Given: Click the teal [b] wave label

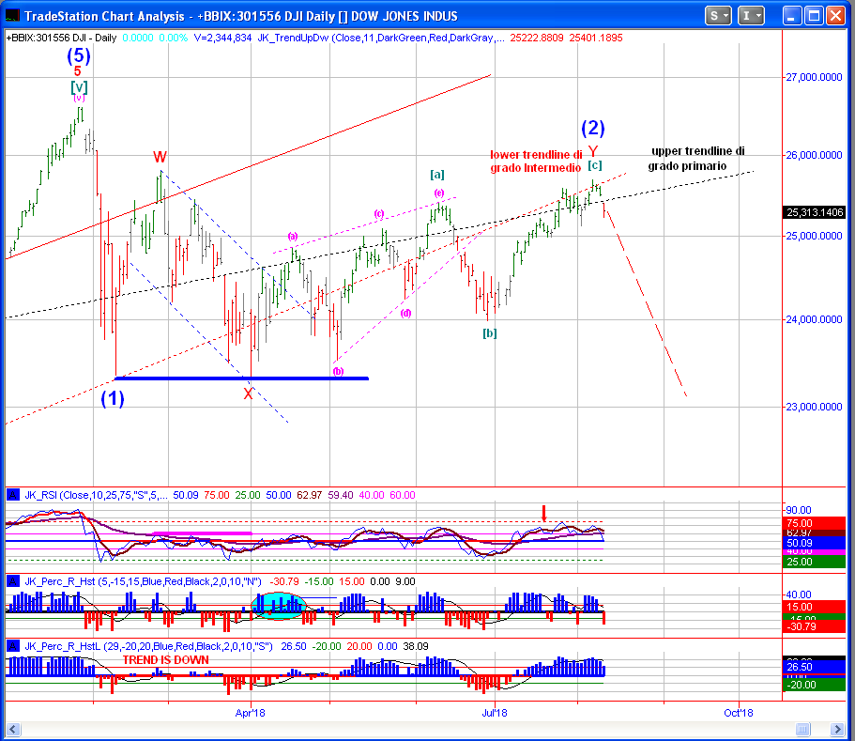Looking at the screenshot, I should 490,332.
